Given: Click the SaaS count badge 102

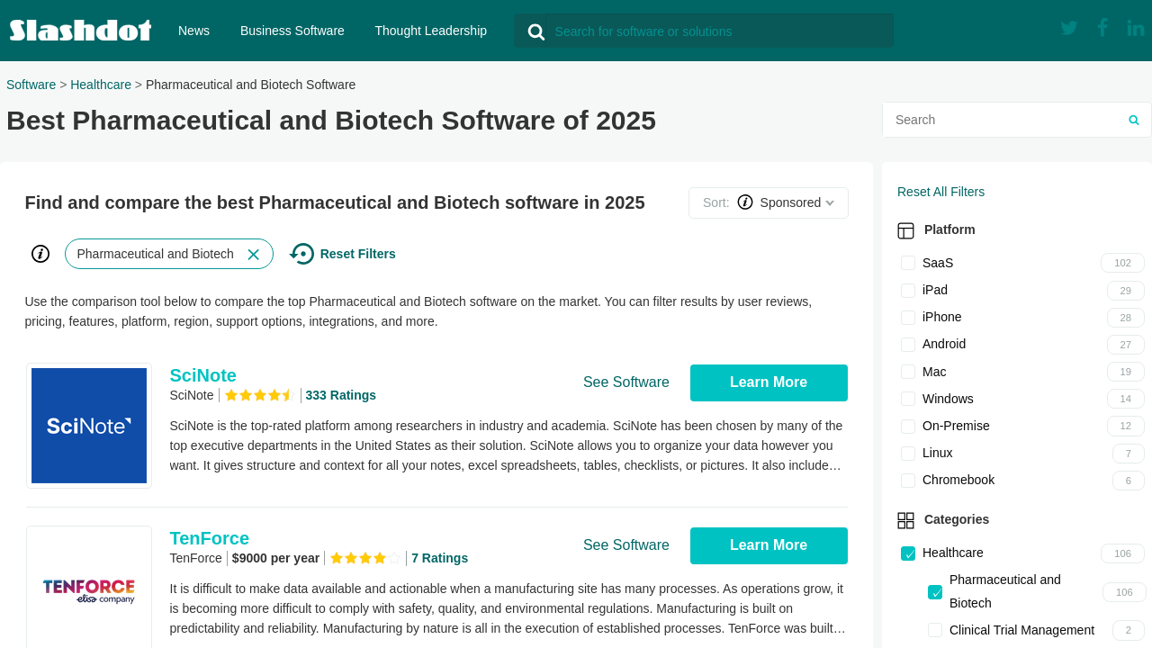Looking at the screenshot, I should point(1122,263).
